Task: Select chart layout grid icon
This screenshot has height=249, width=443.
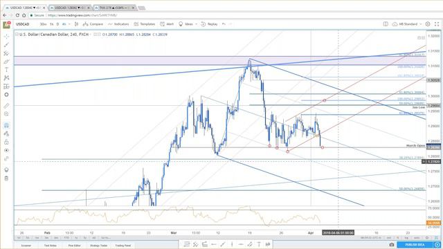Action: point(386,24)
